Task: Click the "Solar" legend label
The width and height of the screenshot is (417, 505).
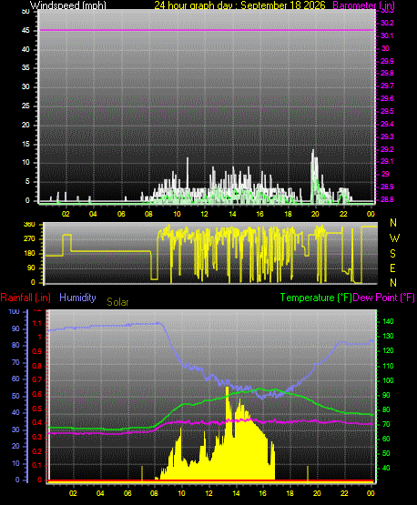Action: tap(117, 302)
